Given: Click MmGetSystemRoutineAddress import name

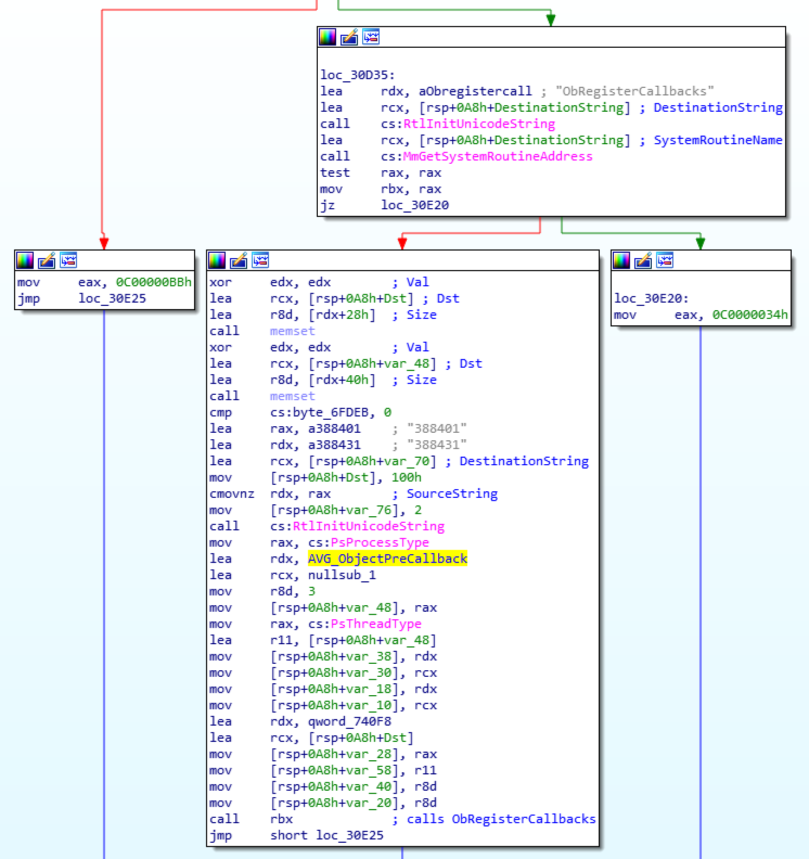Looking at the screenshot, I should [x=498, y=156].
